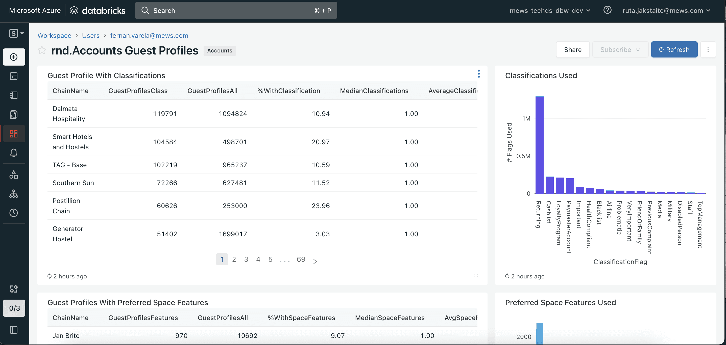
Task: Go to page 1 of table
Action: tap(222, 259)
